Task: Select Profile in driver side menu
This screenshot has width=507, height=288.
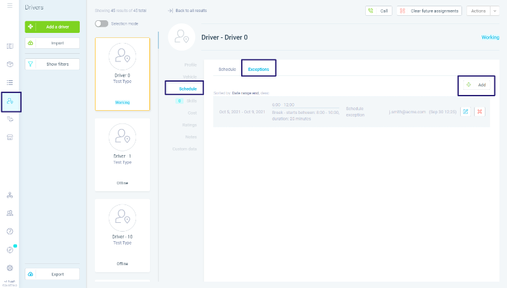Action: coord(191,65)
